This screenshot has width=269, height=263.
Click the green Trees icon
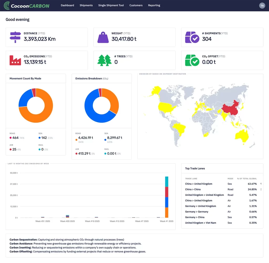104,60
